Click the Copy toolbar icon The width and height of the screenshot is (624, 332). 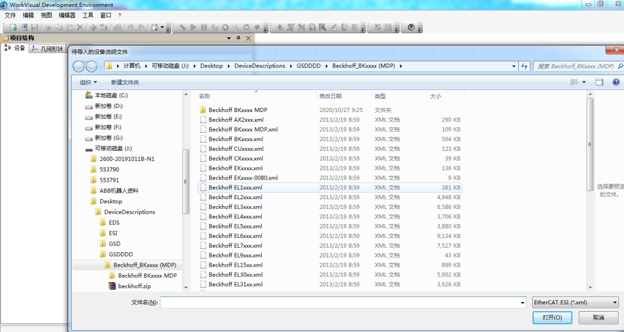59,28
